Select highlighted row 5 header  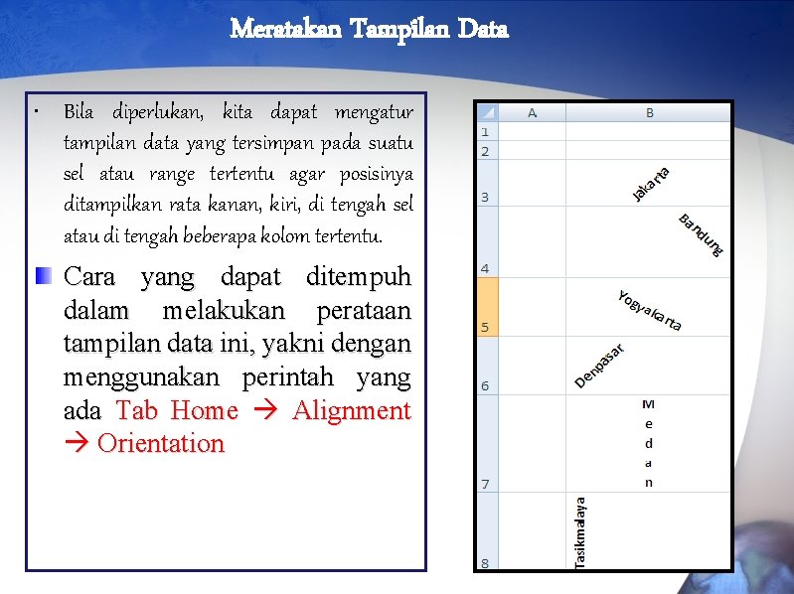click(488, 307)
